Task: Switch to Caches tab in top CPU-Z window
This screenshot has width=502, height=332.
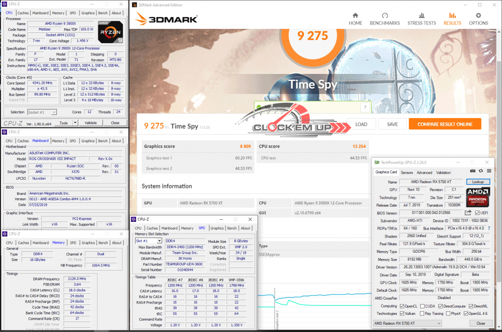Action: pos(23,13)
